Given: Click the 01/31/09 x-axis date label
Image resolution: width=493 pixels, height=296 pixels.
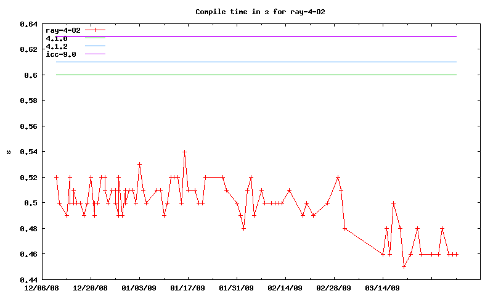Looking at the screenshot, I should pyautogui.click(x=237, y=287).
